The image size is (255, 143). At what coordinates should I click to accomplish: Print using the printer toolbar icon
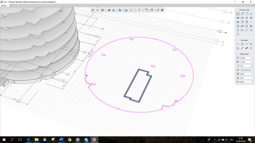point(126,10)
